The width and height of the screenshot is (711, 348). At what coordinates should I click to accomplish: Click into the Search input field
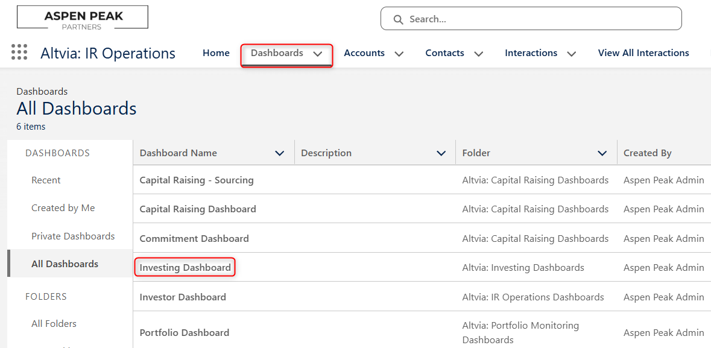point(531,19)
